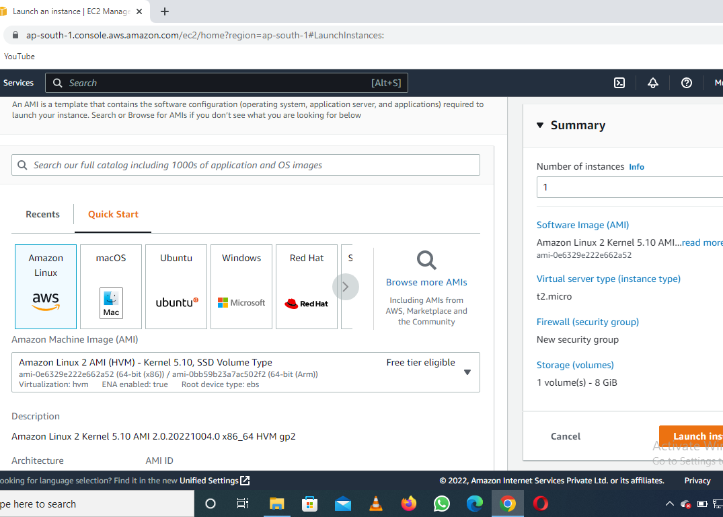This screenshot has height=517, width=723.
Task: Click the magnifier icon in AMI catalog search
Action: click(22, 165)
